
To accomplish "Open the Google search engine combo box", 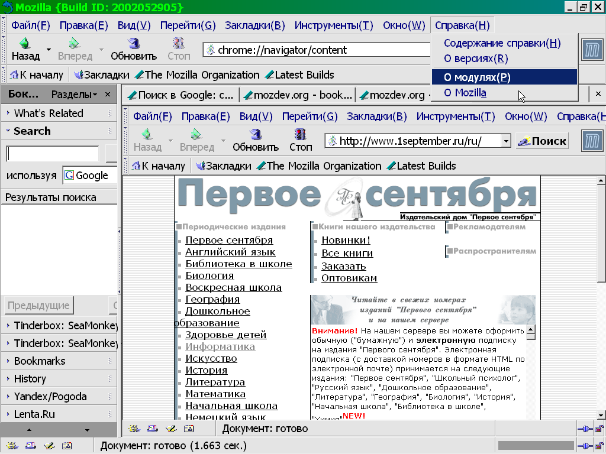I will tap(90, 176).
